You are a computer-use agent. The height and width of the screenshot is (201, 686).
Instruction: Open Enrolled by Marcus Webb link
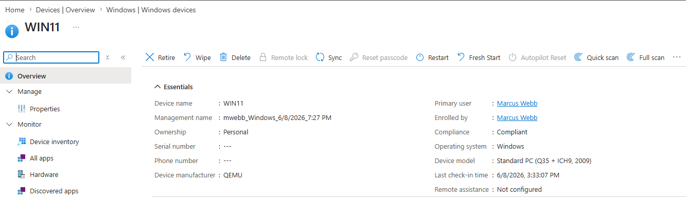click(x=517, y=117)
